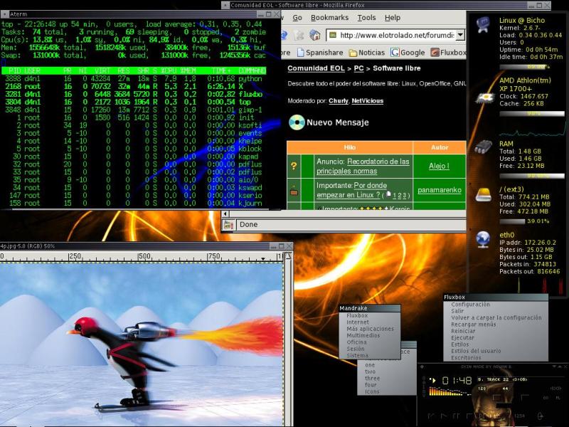Expand Configuración in Fluxbox menu
The width and height of the screenshot is (569, 427).
(496, 305)
